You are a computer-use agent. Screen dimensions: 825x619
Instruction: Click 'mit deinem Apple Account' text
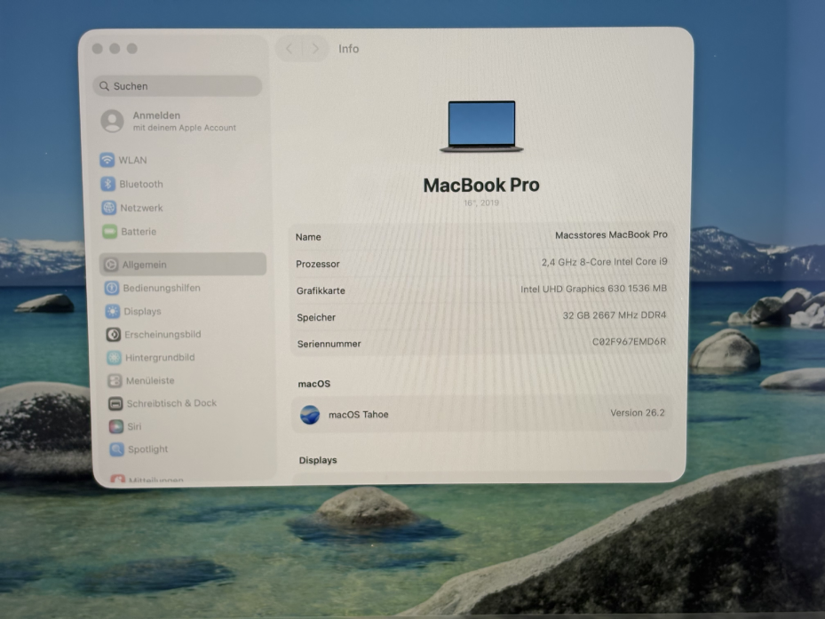coord(184,128)
